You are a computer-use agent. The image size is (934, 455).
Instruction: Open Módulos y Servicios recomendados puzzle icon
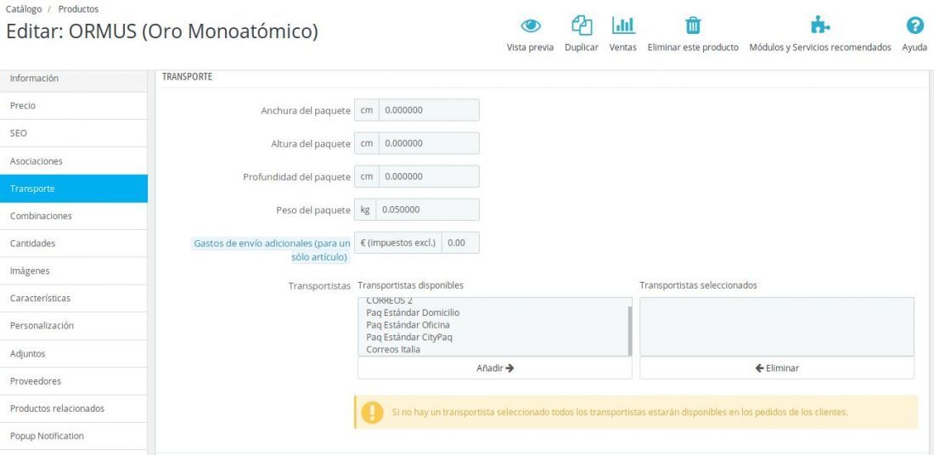[820, 25]
